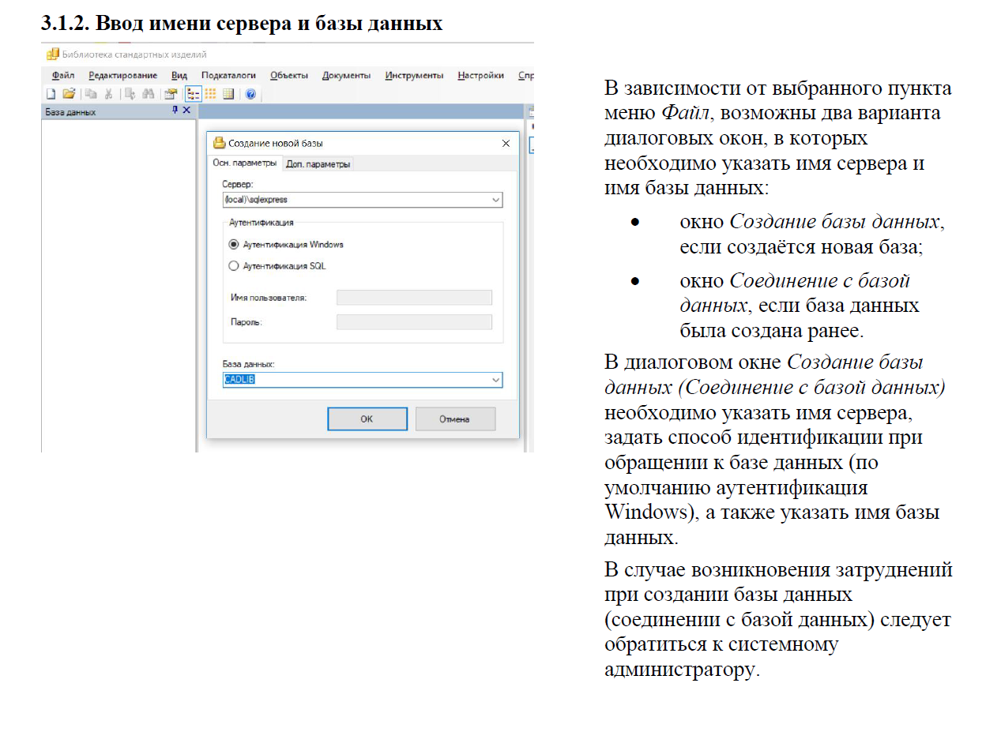This screenshot has height=747, width=1001.
Task: Click the italic word Файл in the paragraph
Action: pyautogui.click(x=687, y=113)
